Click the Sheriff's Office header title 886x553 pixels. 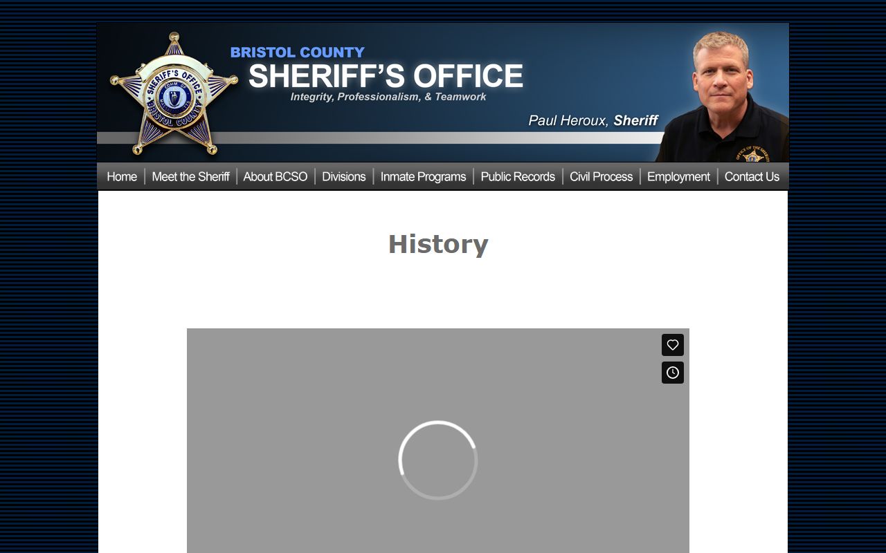(386, 76)
